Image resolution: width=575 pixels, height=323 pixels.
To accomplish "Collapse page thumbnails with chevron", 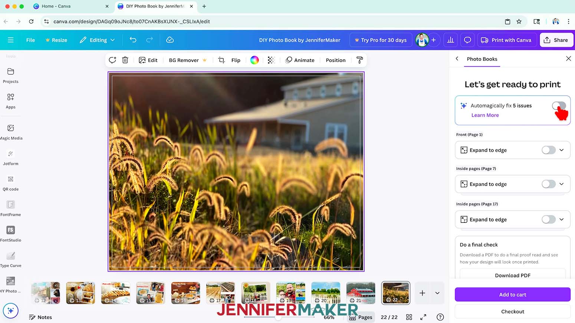I will click(x=437, y=293).
